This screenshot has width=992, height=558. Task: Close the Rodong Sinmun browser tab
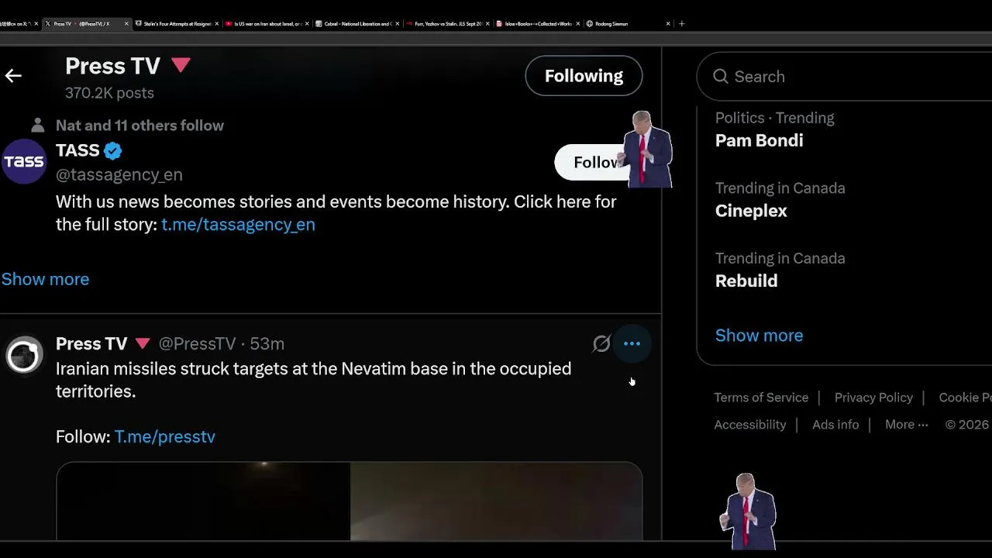(668, 24)
